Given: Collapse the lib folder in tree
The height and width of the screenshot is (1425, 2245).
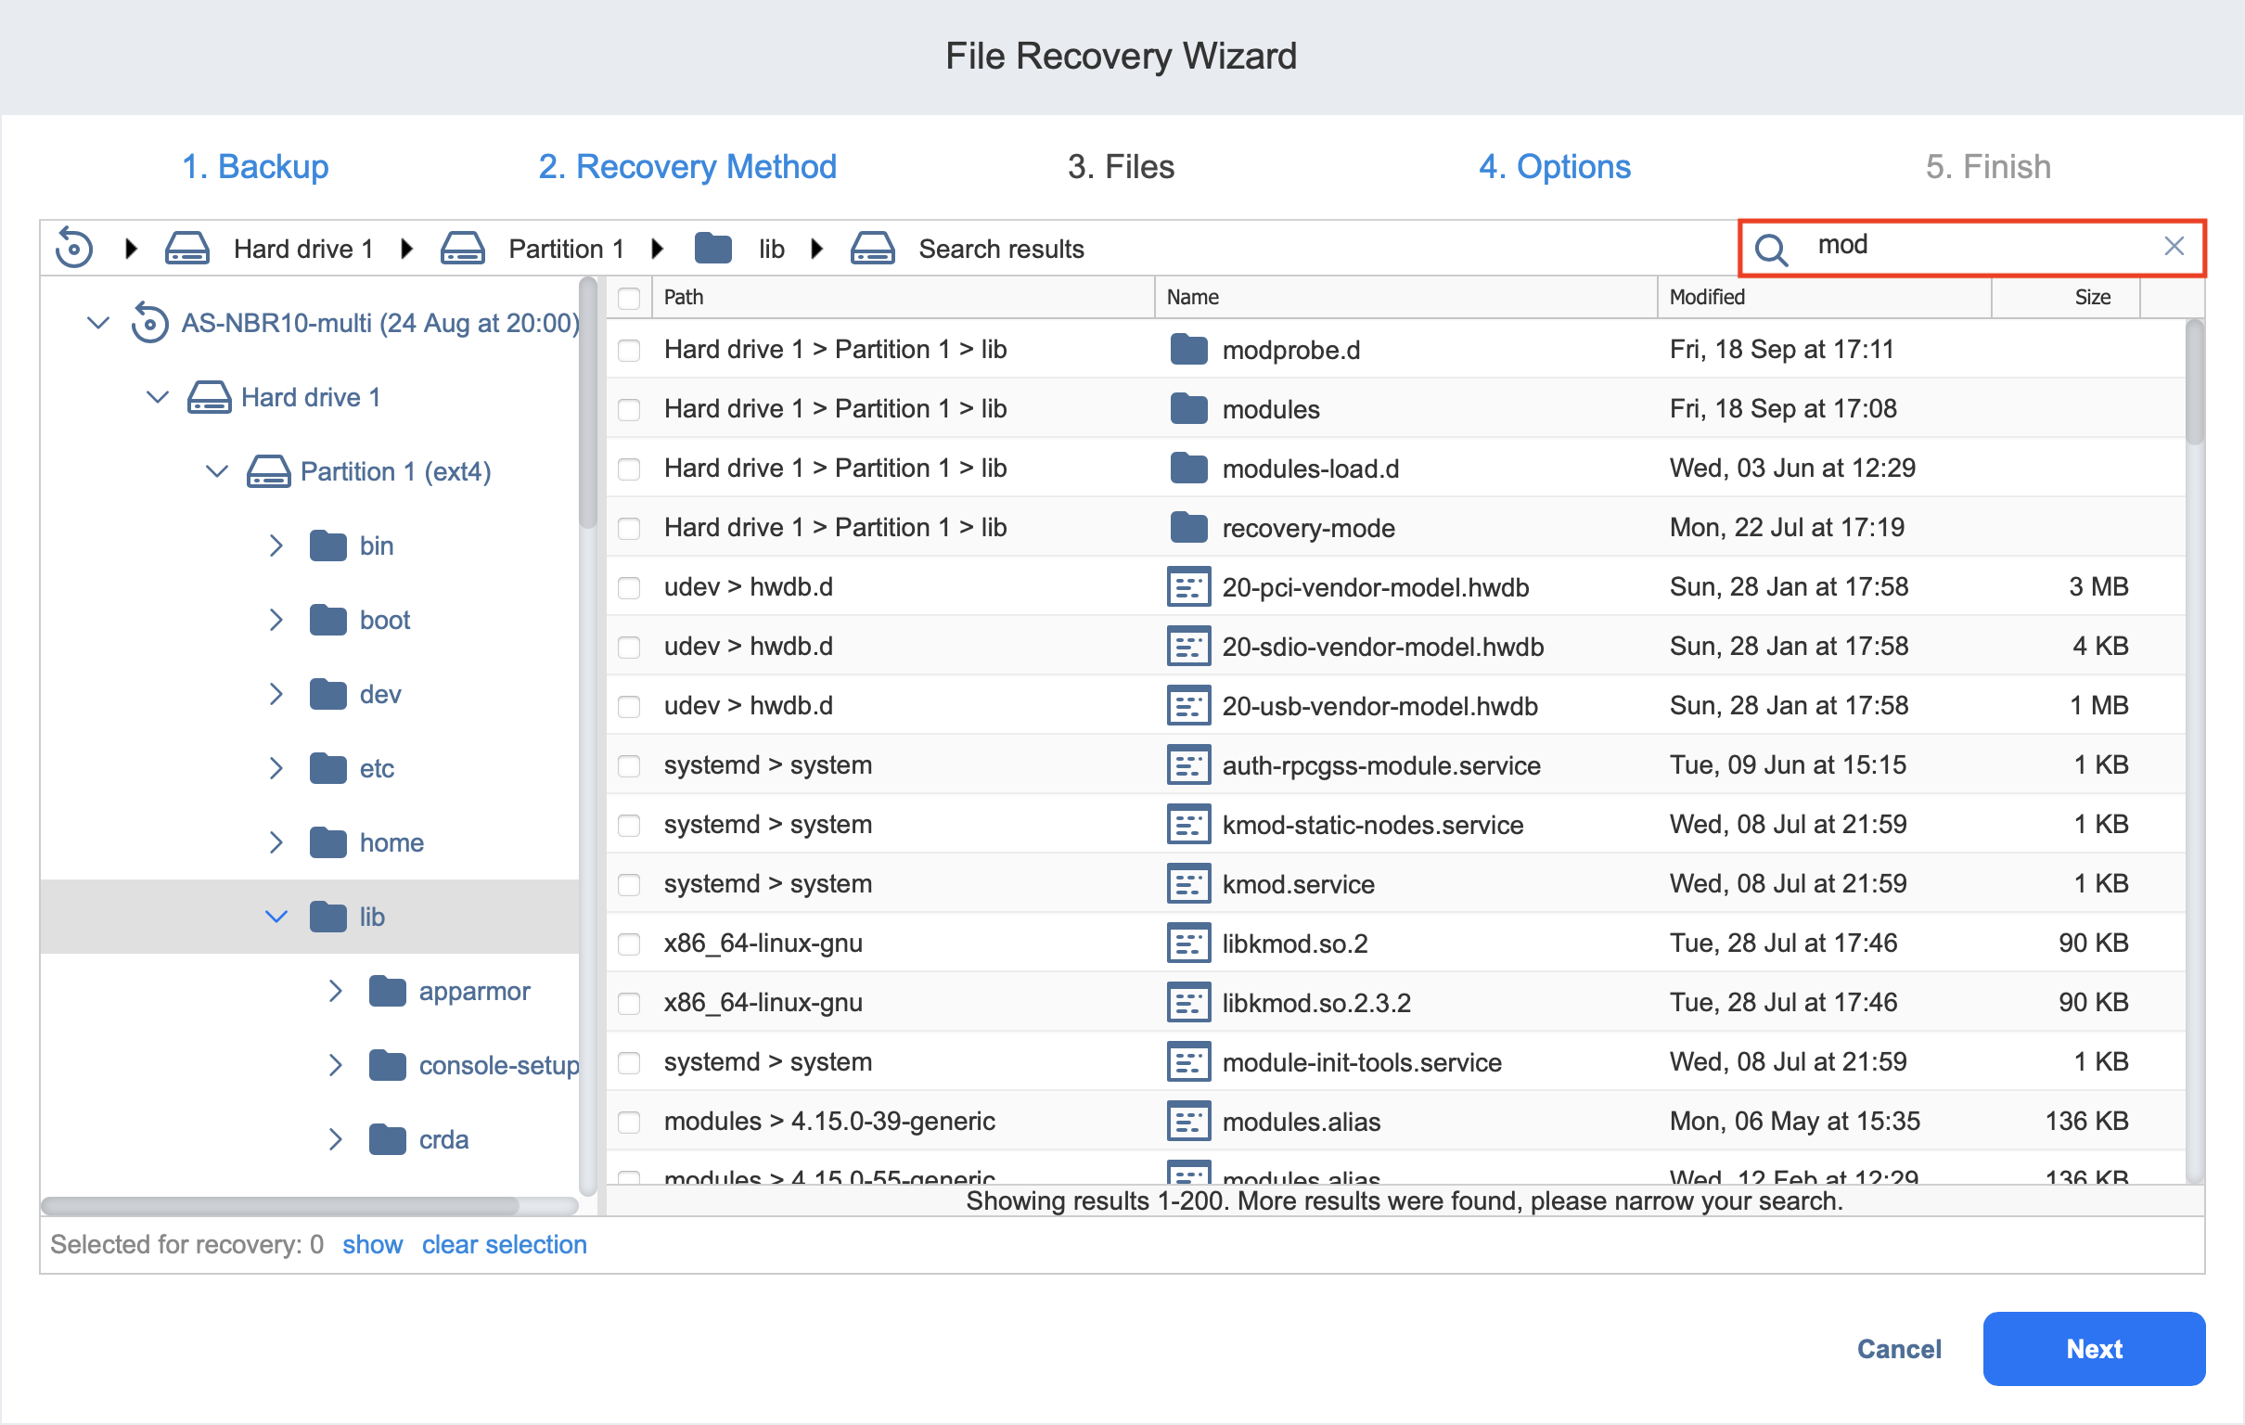Looking at the screenshot, I should (276, 917).
